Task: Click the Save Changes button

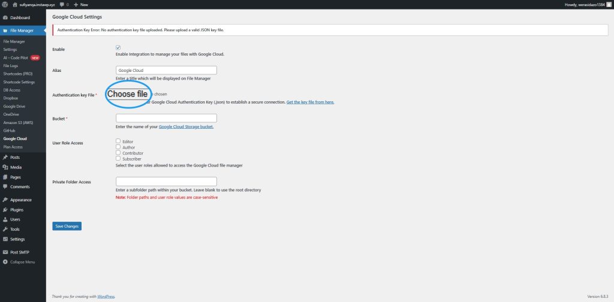Action: 67,226
